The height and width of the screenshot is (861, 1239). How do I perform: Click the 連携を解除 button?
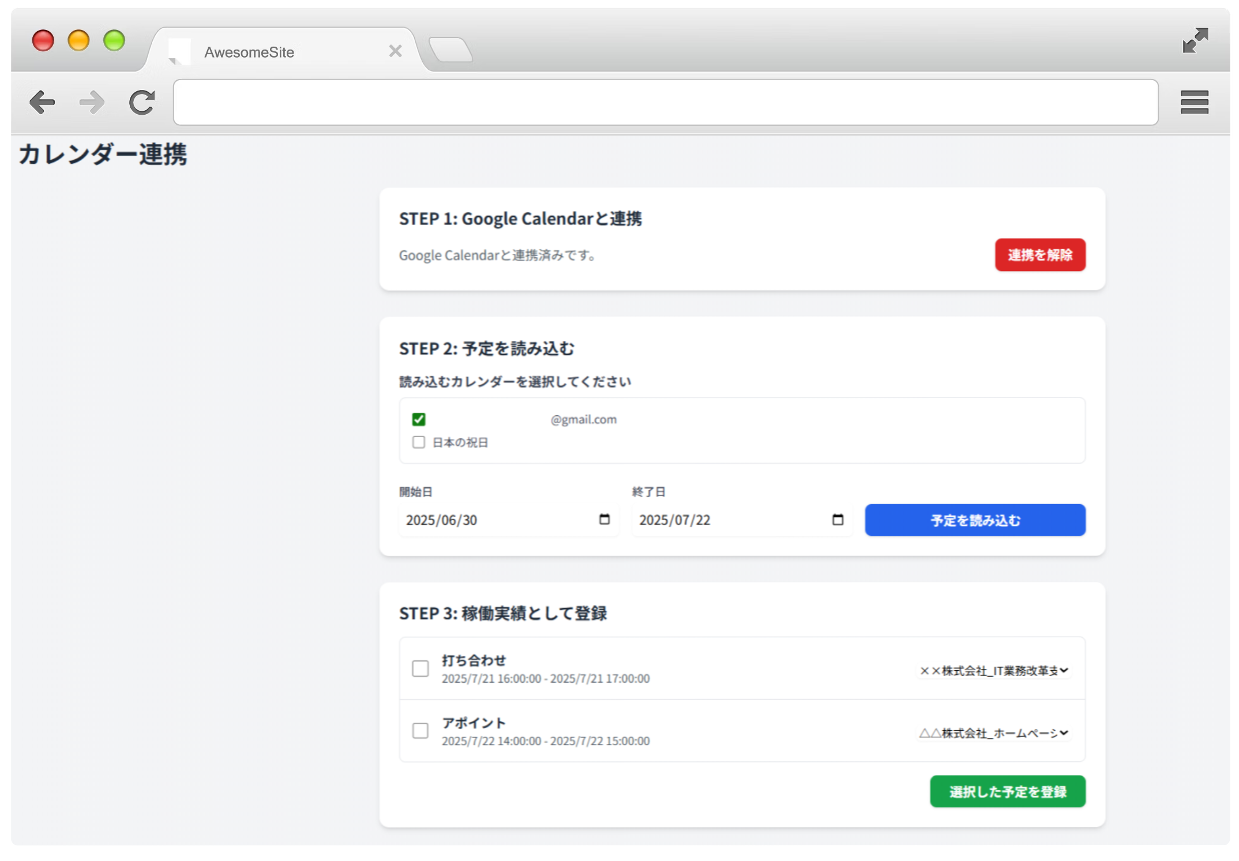pyautogui.click(x=1040, y=255)
